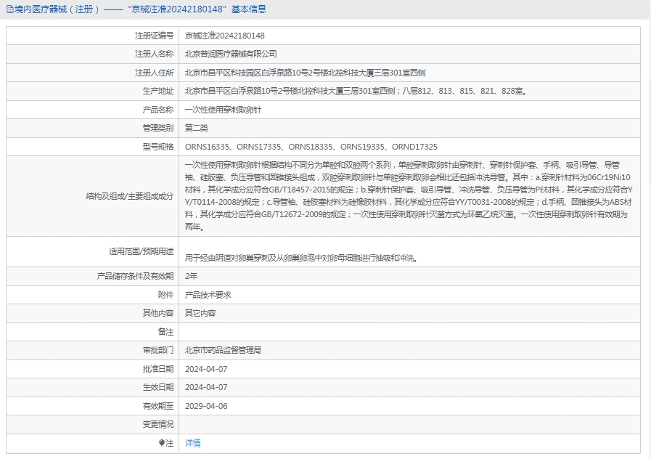Click attachment value 产品技术要求
This screenshot has width=651, height=459.
click(x=208, y=295)
